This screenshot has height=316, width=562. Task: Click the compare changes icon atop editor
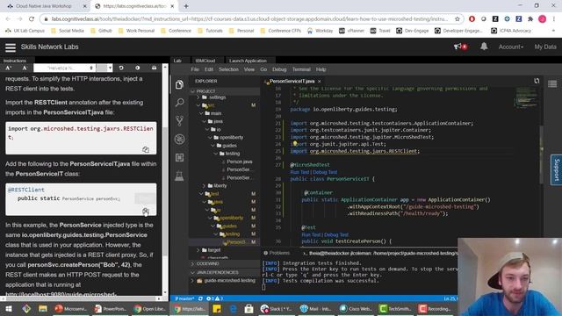point(537,81)
